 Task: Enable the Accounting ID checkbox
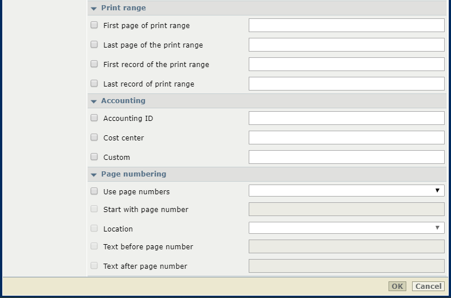[94, 118]
